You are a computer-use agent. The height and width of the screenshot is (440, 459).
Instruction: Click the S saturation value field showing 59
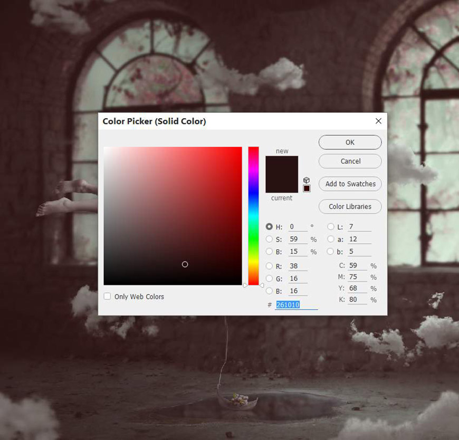click(x=298, y=239)
